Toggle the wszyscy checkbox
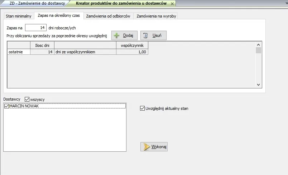This screenshot has height=175, width=288. (x=27, y=99)
